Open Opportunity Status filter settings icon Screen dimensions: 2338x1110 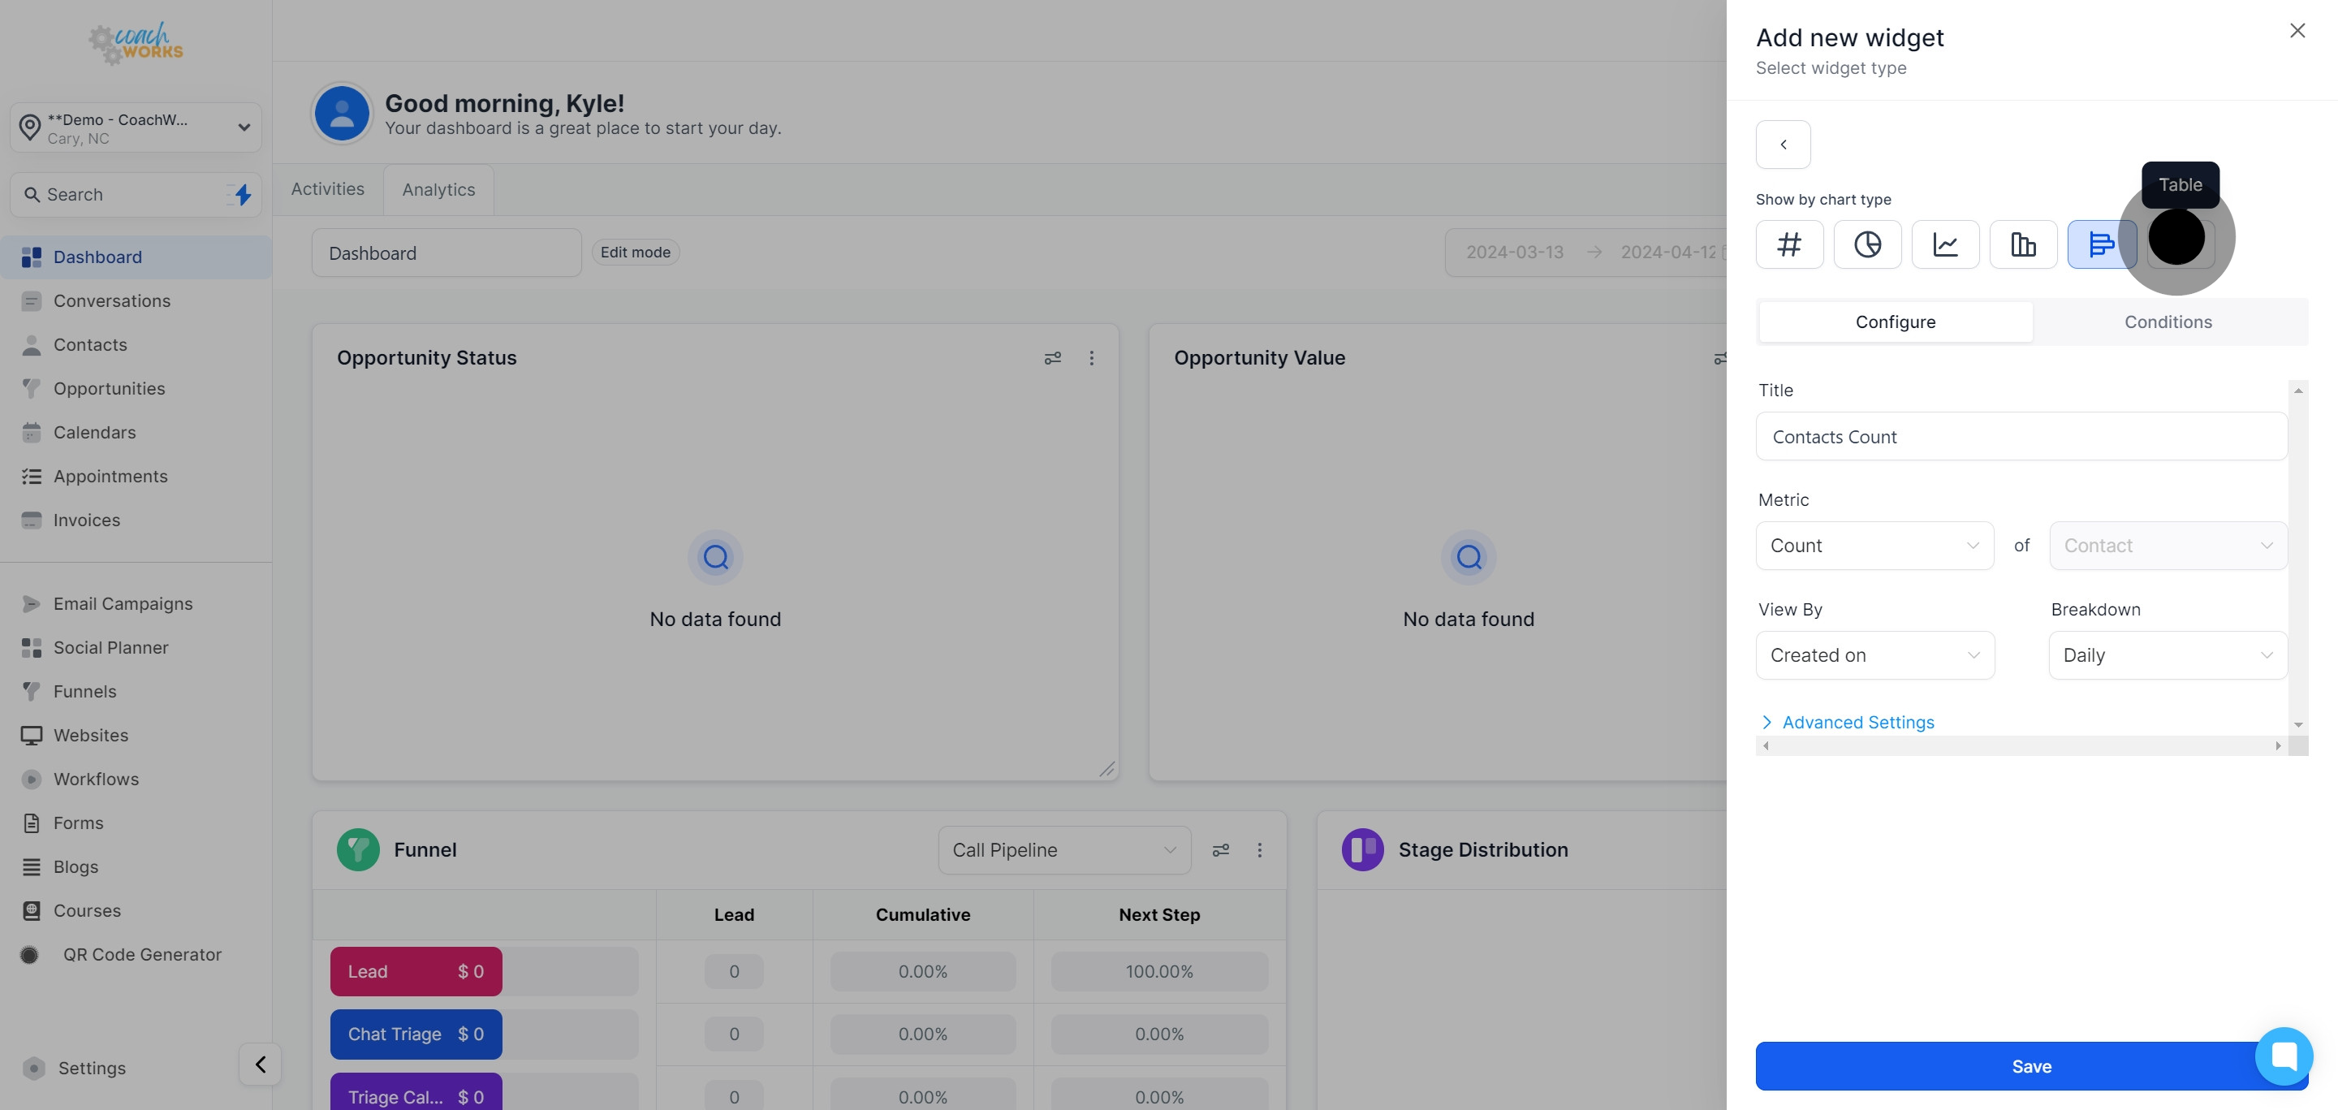click(x=1052, y=359)
